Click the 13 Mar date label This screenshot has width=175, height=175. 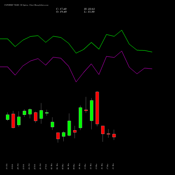pyautogui.click(x=96, y=167)
